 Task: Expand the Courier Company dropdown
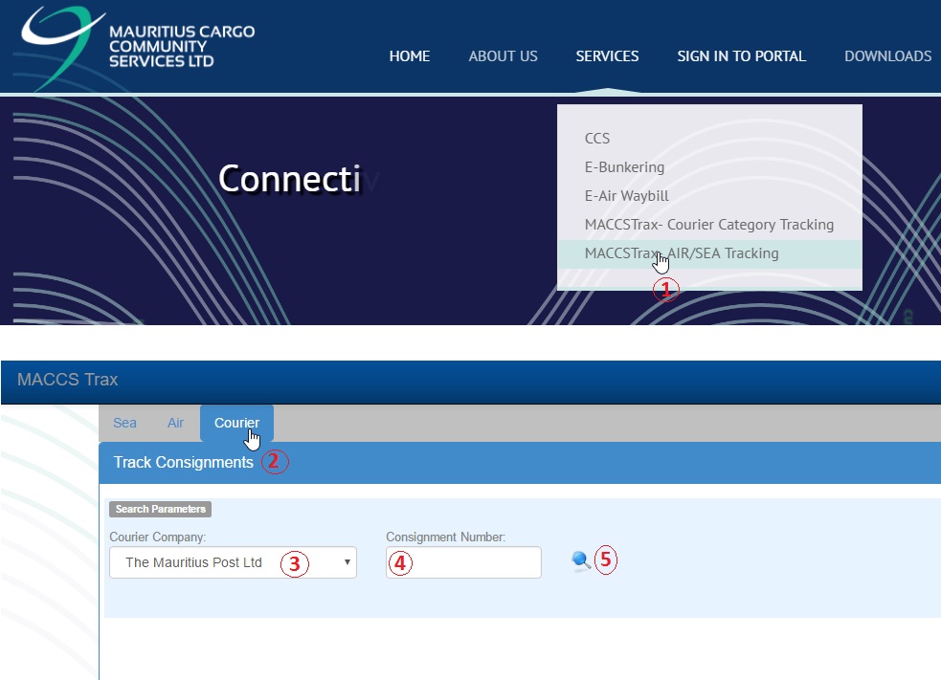pyautogui.click(x=233, y=562)
